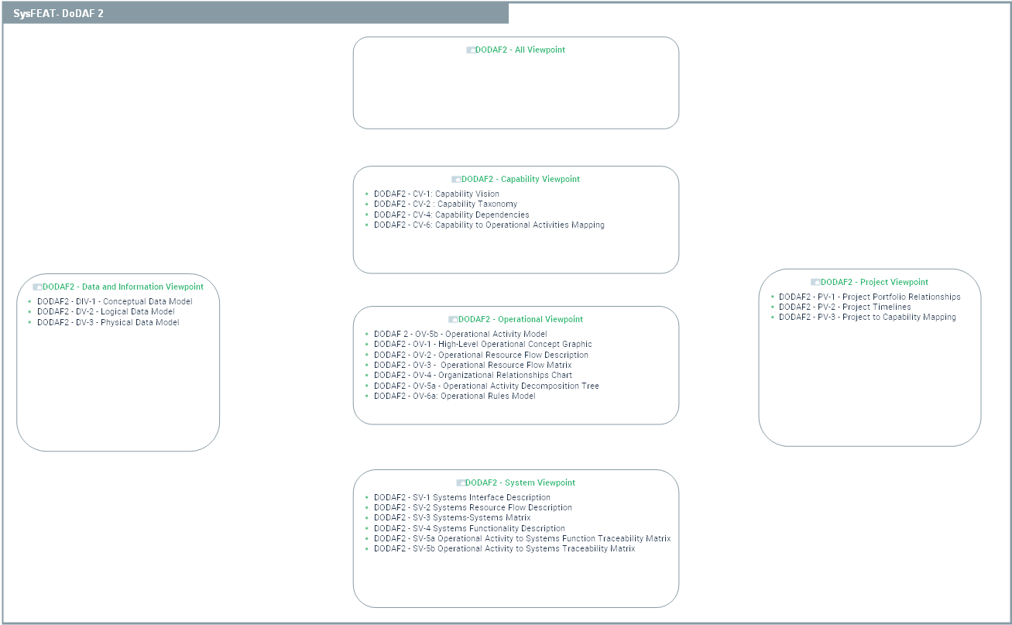The width and height of the screenshot is (1012, 625).
Task: Click the Operational Viewpoint folder icon
Action: click(453, 320)
